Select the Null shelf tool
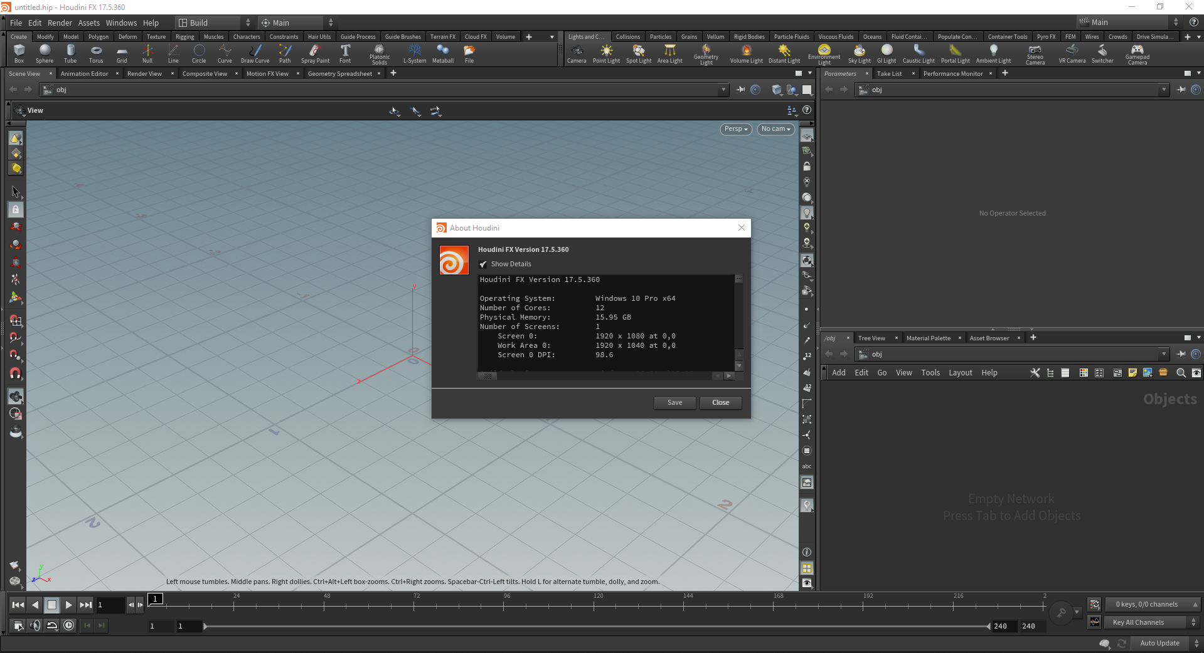1204x653 pixels. [x=147, y=54]
